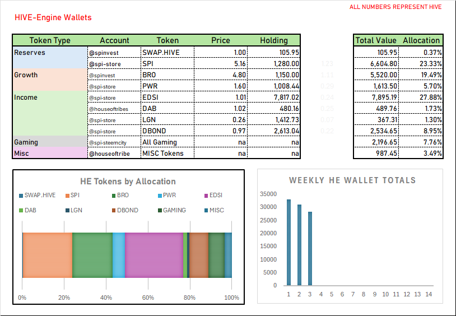Select the week 1 bar in wallet totals
This screenshot has width=456, height=316.
tap(289, 243)
